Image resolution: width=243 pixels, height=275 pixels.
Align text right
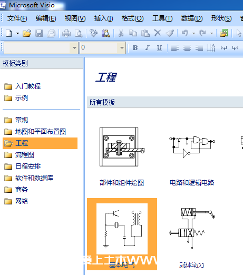point(199,48)
